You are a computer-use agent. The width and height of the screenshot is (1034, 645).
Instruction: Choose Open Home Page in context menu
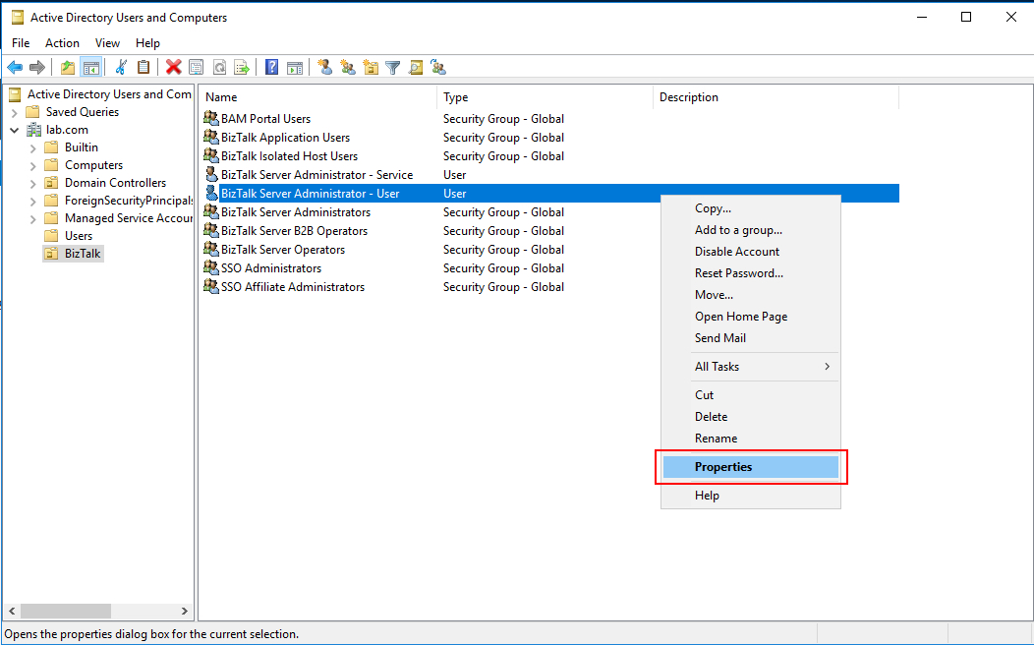click(x=751, y=317)
